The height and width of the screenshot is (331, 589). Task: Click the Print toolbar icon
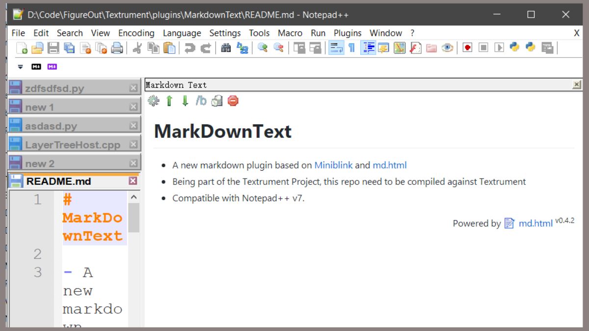tap(117, 48)
